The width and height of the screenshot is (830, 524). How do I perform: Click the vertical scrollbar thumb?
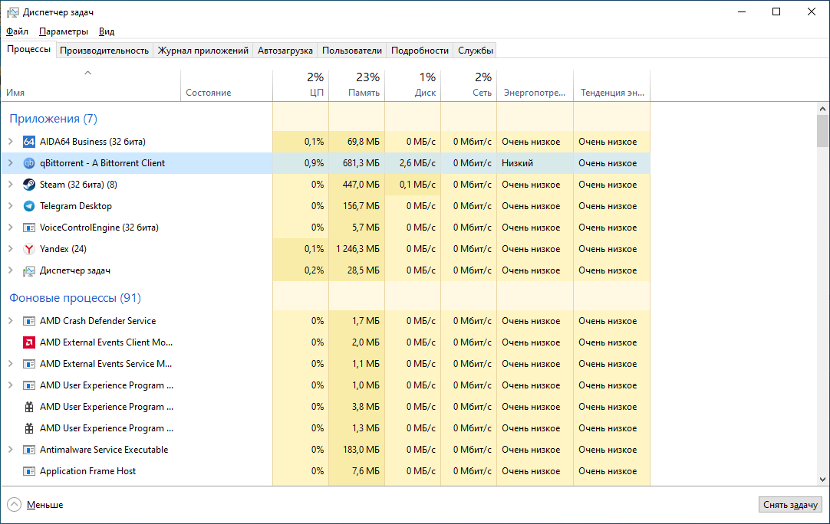[x=822, y=130]
